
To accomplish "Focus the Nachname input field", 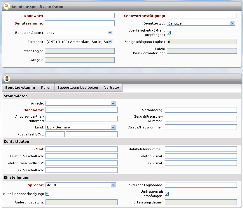I will point(81,110).
